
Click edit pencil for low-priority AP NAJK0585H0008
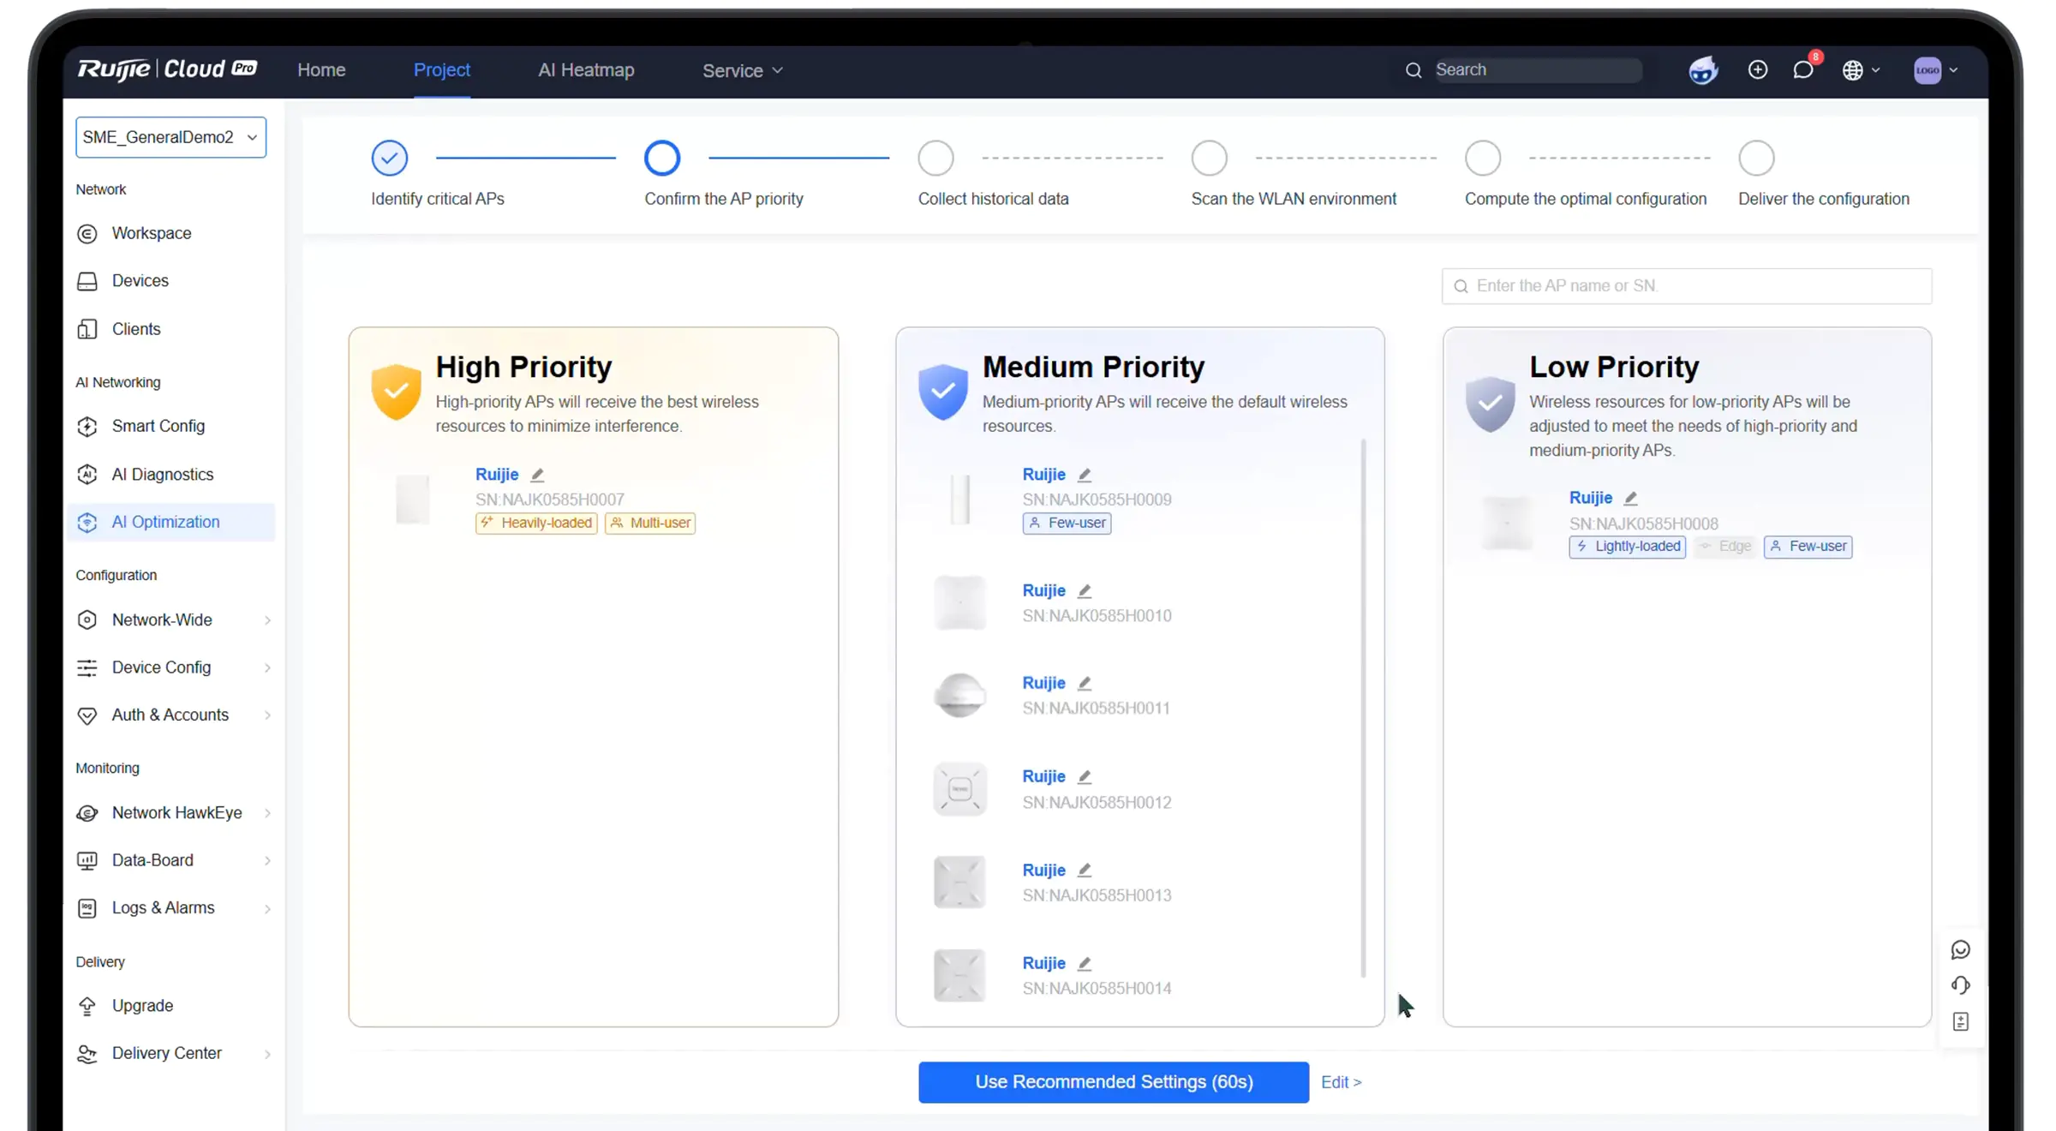coord(1631,498)
